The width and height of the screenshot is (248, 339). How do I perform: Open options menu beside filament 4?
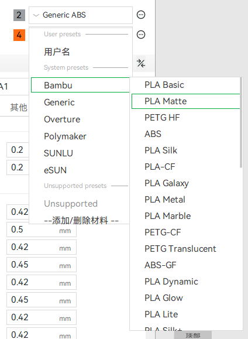tap(141, 35)
